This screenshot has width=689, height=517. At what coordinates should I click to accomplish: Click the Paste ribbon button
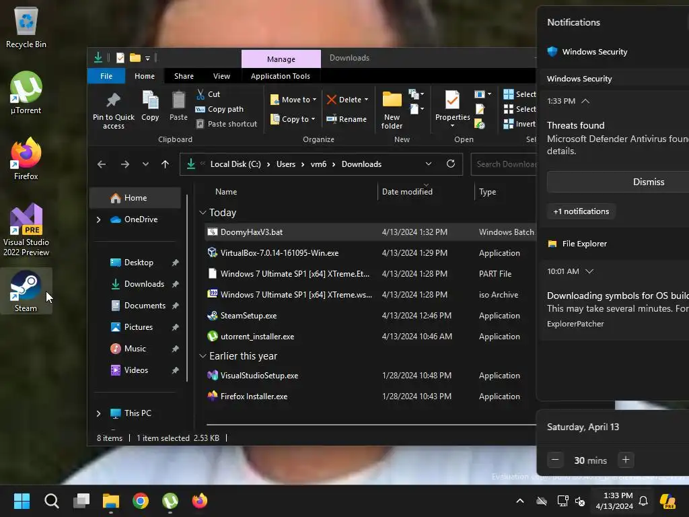point(178,106)
